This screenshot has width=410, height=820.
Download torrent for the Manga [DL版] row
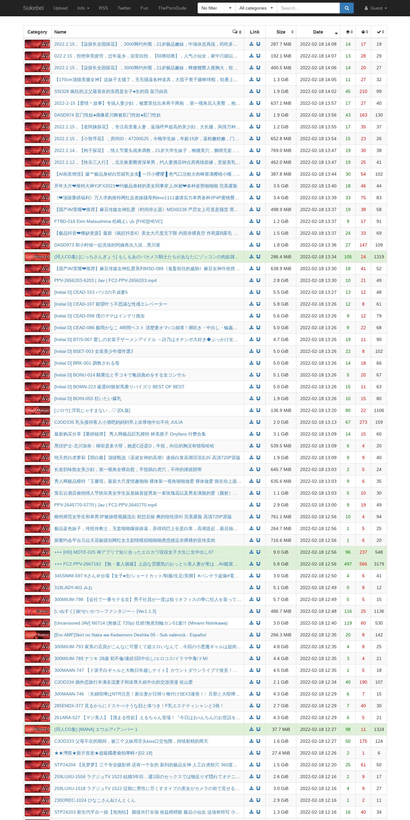[251, 410]
